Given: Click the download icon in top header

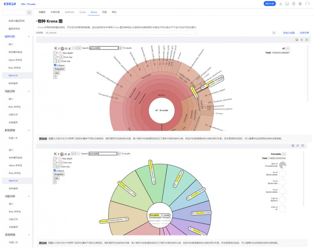Looking at the screenshot, I should pos(281,4).
